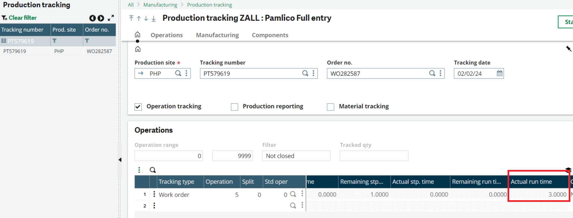Open options menu next to Production site field
This screenshot has height=218, width=573.
(x=186, y=73)
